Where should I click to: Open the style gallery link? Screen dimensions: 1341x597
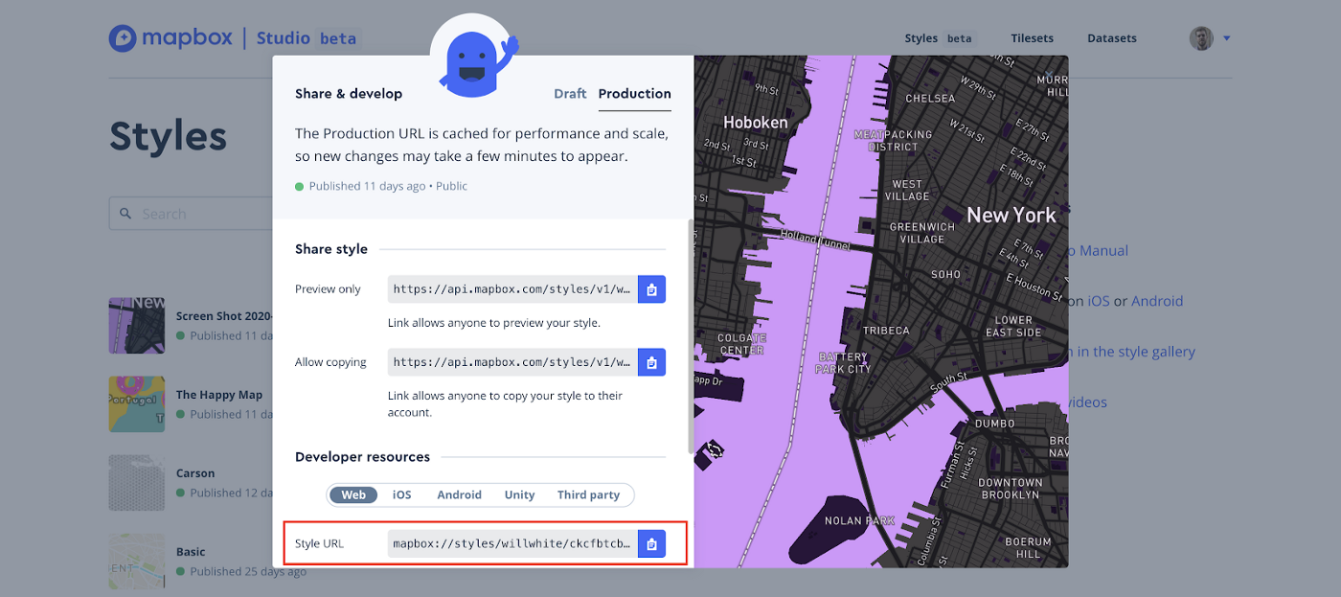[x=1131, y=352]
